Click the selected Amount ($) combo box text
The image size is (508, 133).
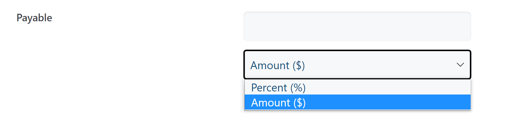(x=278, y=65)
